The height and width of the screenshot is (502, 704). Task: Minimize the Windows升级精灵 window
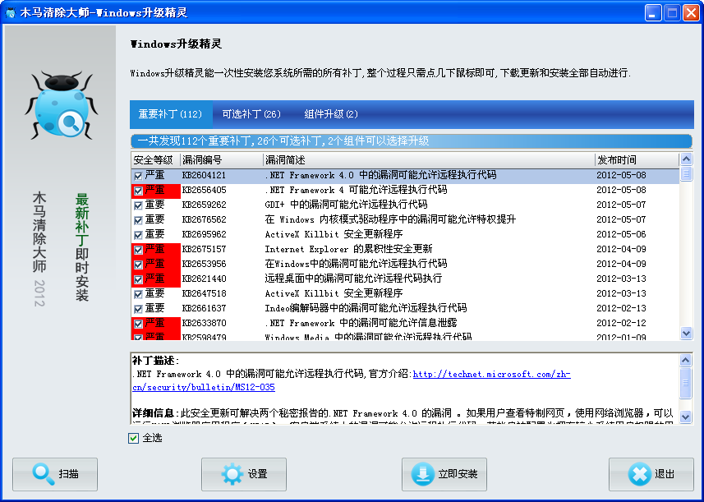(653, 12)
